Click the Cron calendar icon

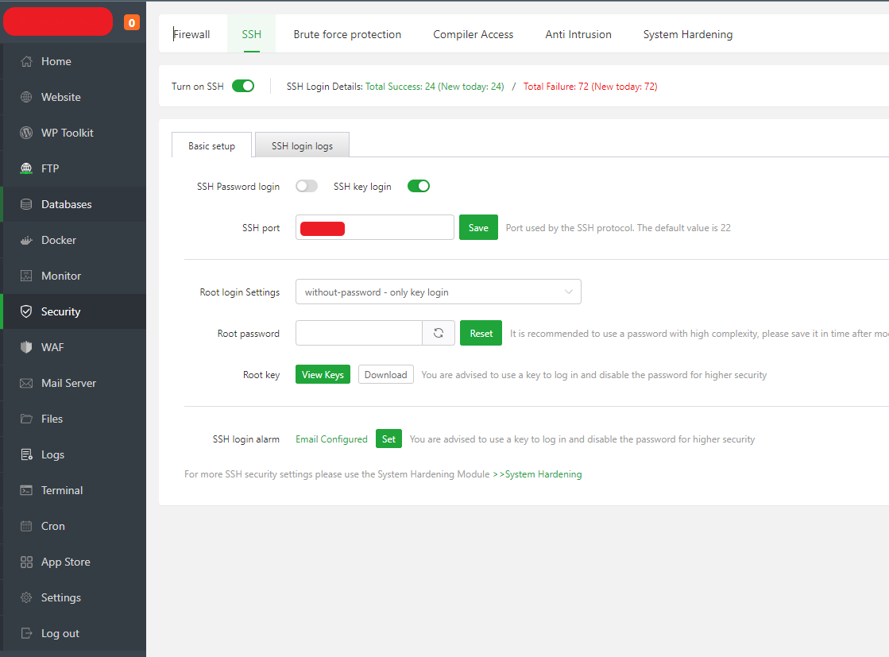click(x=26, y=525)
